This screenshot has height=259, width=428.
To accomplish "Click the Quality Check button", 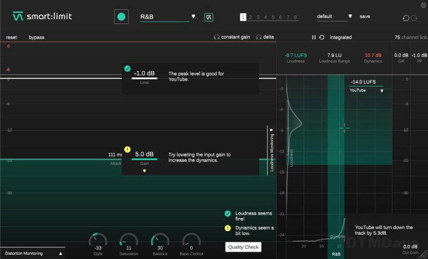I will point(243,247).
